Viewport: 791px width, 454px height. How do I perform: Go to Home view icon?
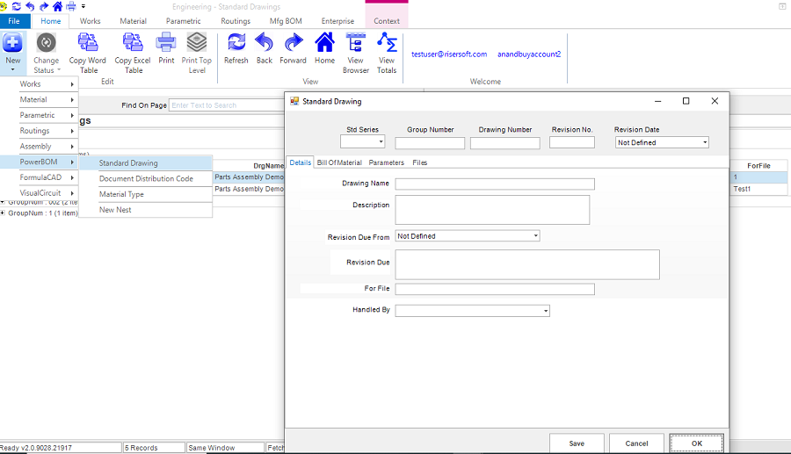324,44
